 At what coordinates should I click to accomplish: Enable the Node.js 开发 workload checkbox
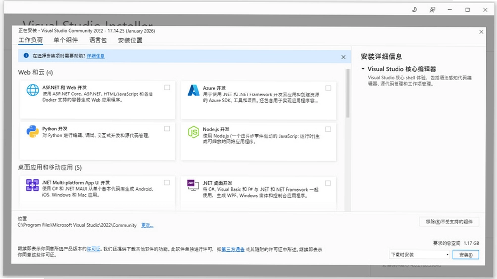[328, 129]
